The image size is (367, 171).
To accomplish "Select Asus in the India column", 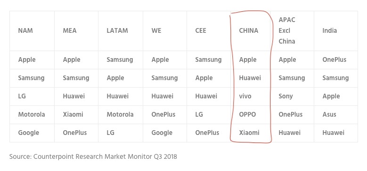I will coord(329,114).
